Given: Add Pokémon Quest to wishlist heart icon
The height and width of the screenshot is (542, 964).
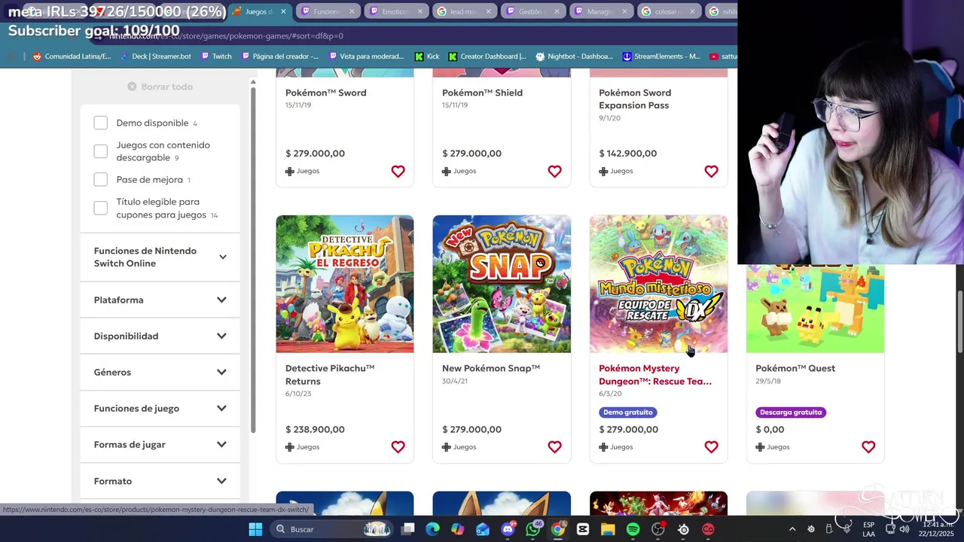Looking at the screenshot, I should click(868, 447).
